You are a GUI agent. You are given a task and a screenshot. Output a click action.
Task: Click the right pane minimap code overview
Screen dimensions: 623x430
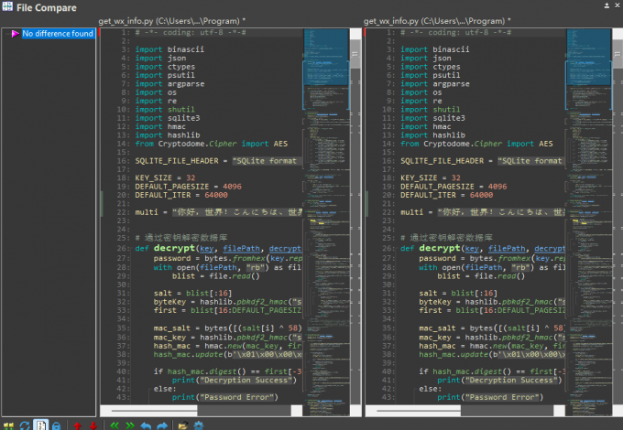589,222
